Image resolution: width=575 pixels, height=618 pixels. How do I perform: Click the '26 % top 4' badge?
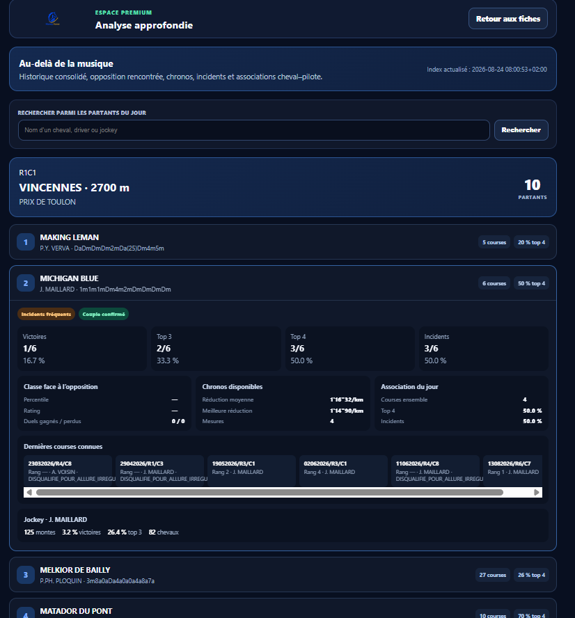tap(531, 575)
